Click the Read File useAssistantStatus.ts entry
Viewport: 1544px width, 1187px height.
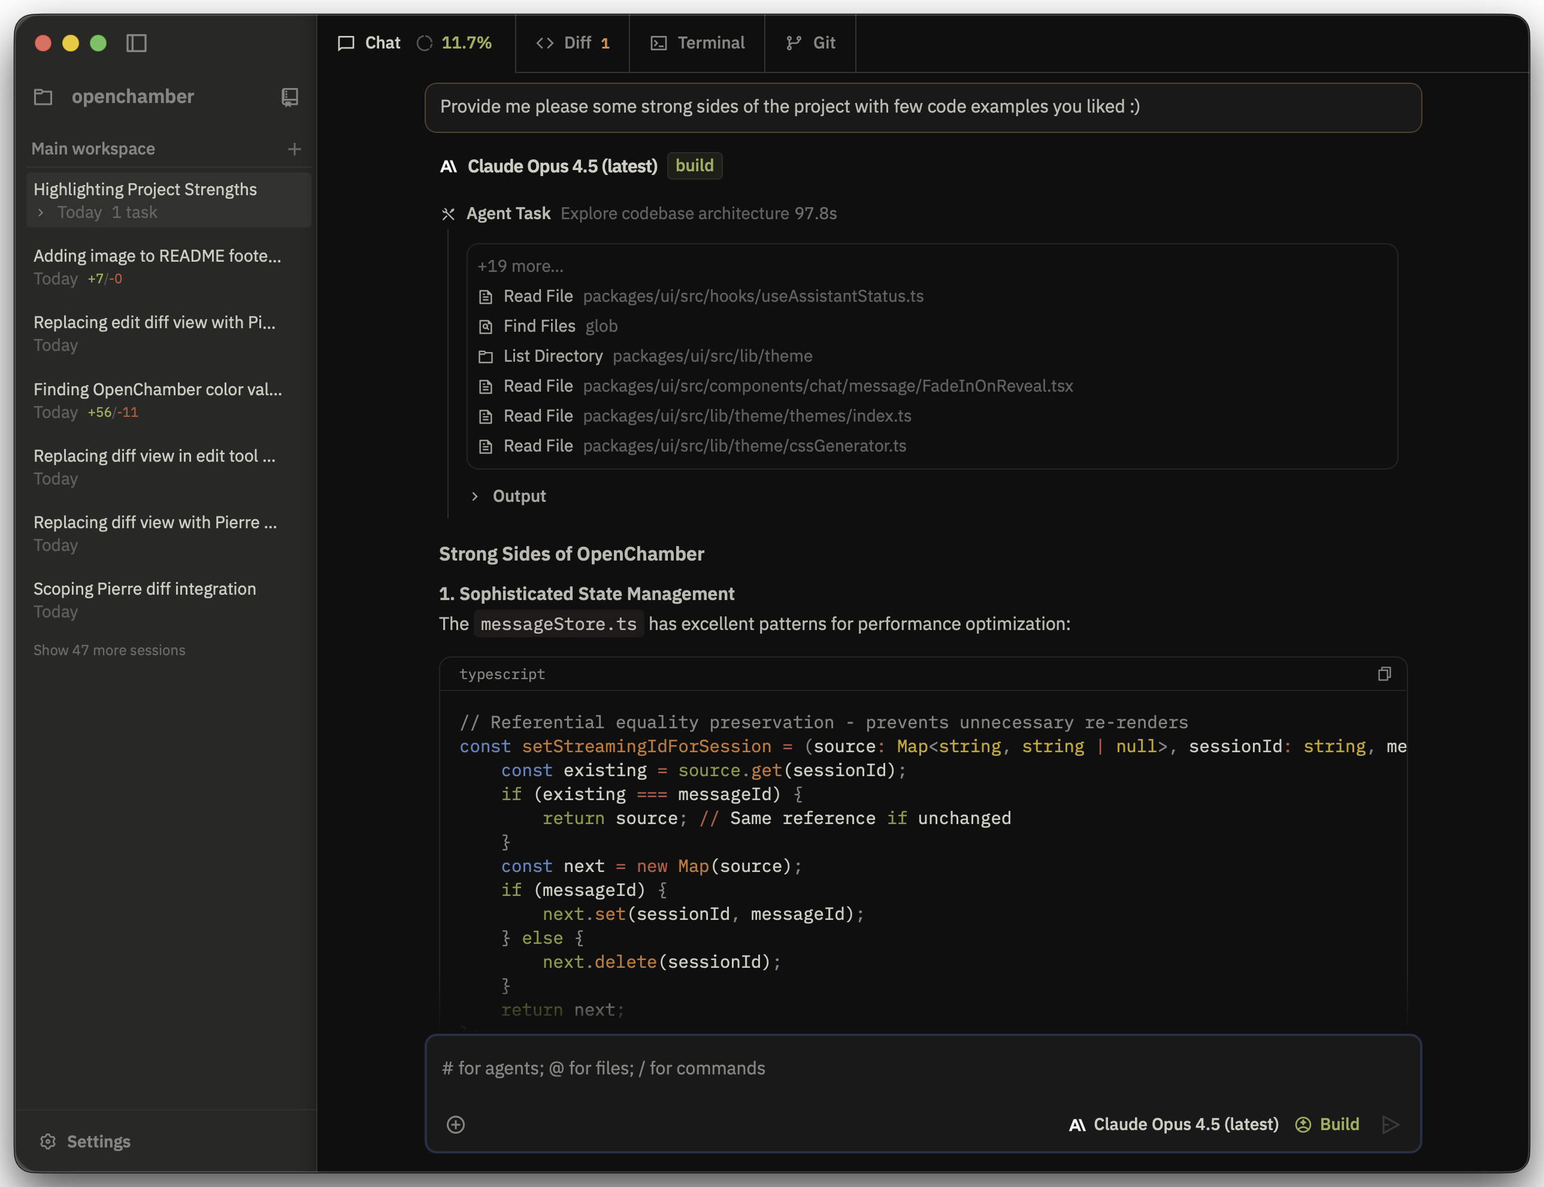[x=713, y=297]
